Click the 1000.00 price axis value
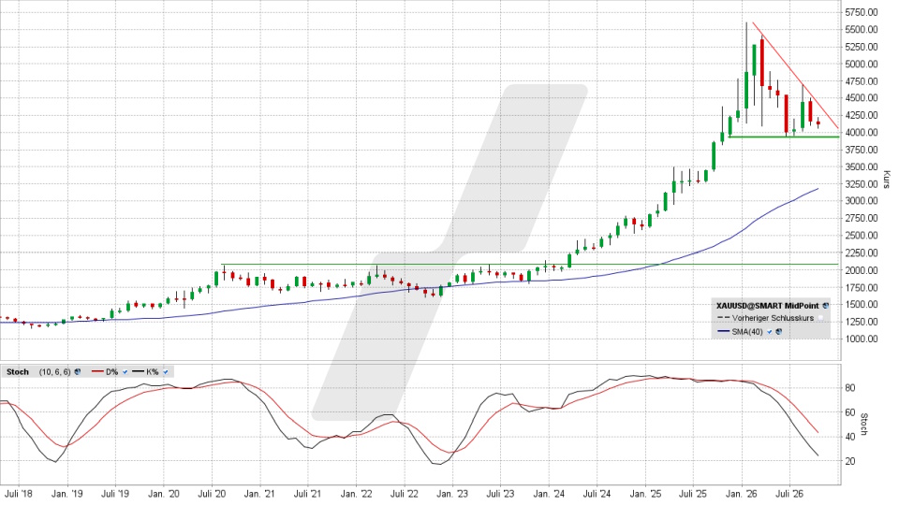 coord(862,339)
